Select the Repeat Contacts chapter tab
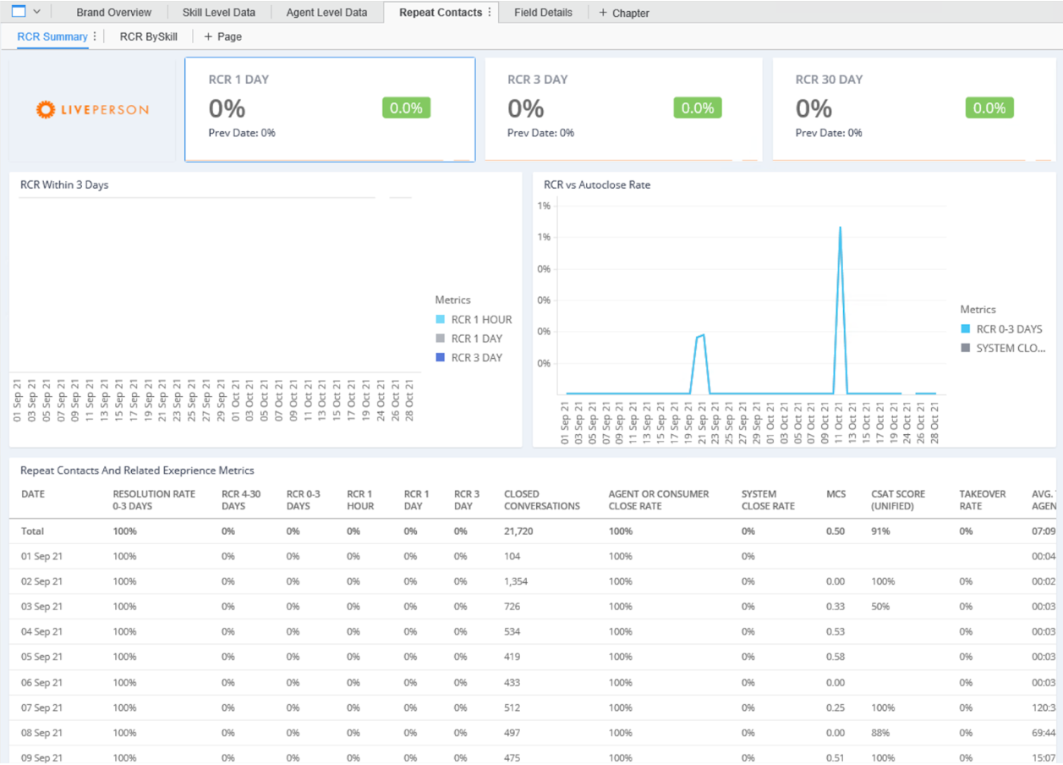 pos(441,13)
